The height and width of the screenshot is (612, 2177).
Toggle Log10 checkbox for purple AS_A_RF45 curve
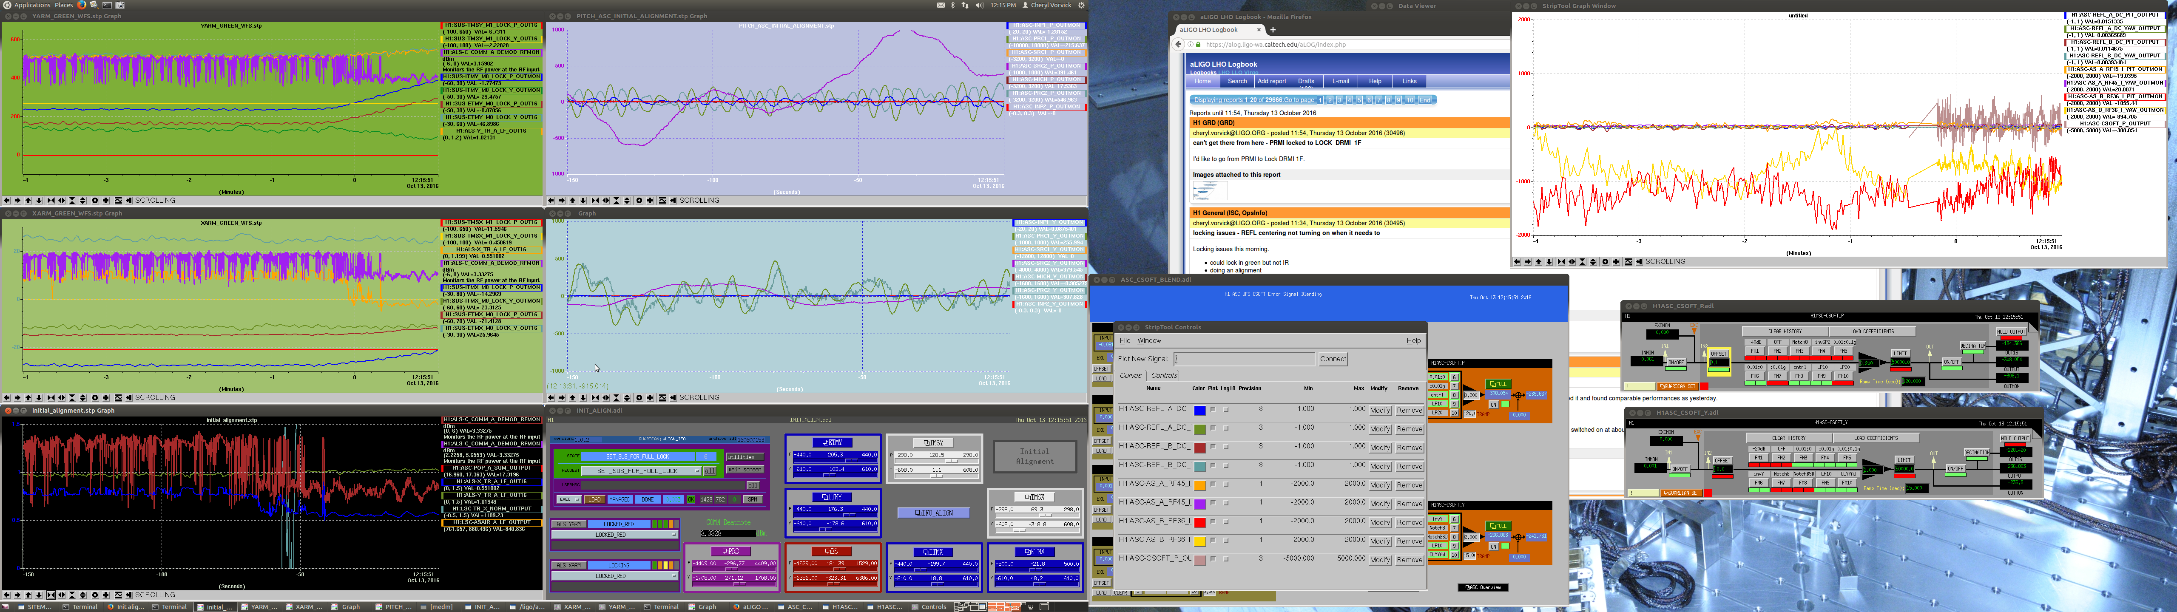click(1226, 504)
